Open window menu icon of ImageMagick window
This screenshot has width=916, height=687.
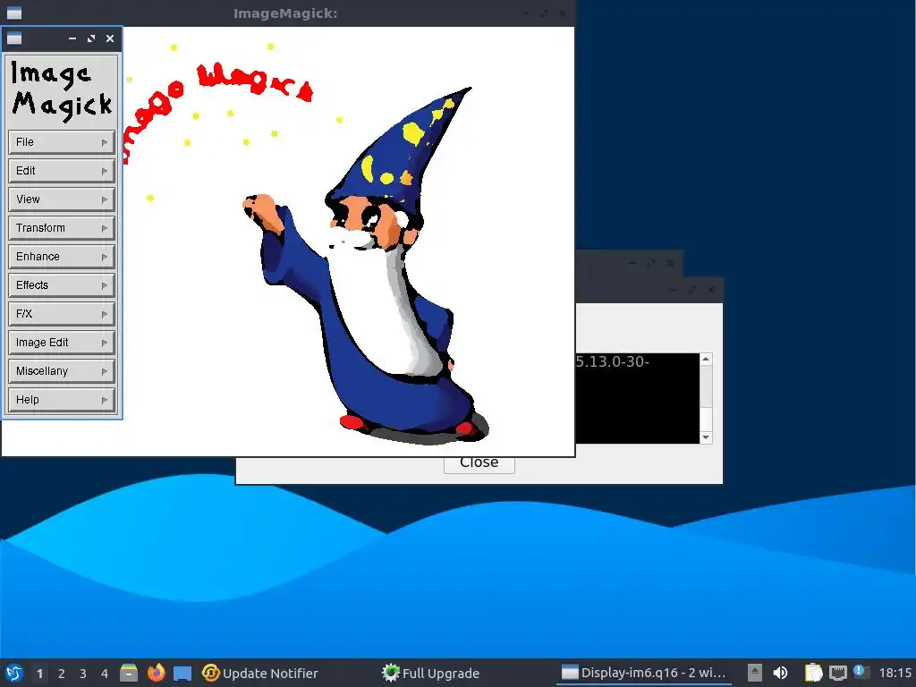tap(14, 13)
